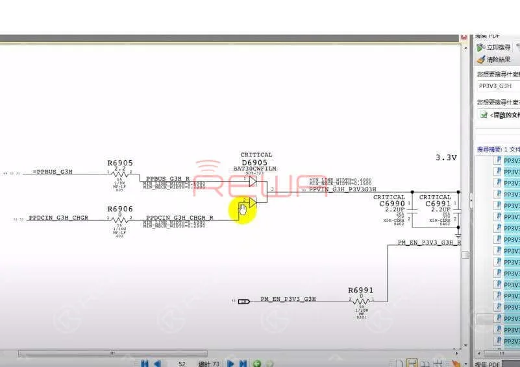520x367 pixels.
Task: Click the D6905 diode label
Action: point(254,163)
